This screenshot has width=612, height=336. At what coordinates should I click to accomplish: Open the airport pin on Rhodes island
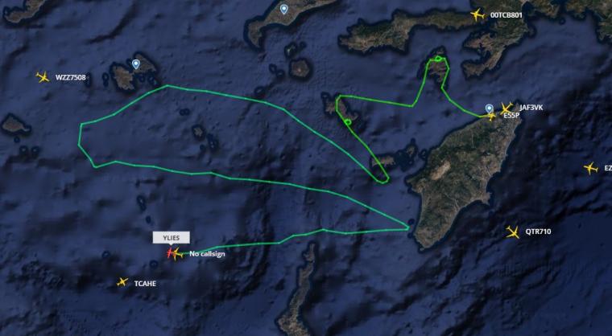489,108
